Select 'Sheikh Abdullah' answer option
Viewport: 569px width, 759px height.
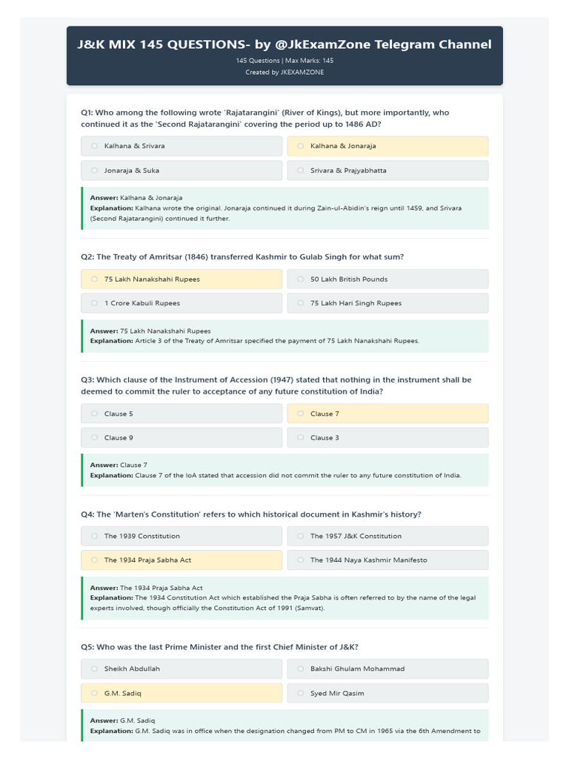(182, 669)
